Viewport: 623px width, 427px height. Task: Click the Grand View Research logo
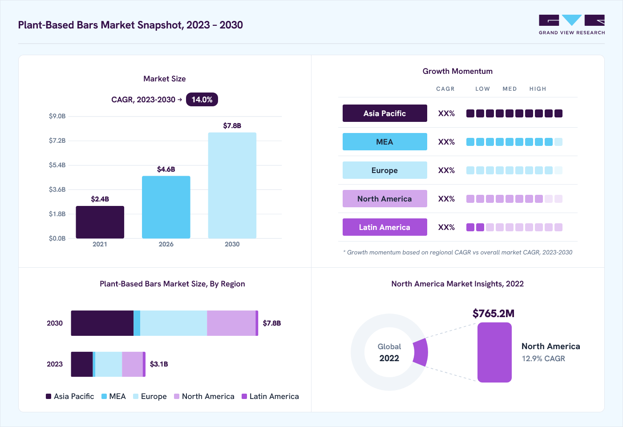coord(572,24)
